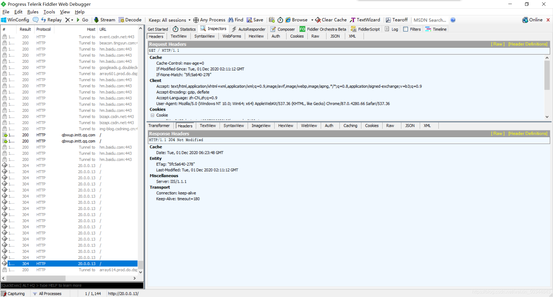This screenshot has width=553, height=297.
Task: Clear Cache via toolbar
Action: pos(331,20)
